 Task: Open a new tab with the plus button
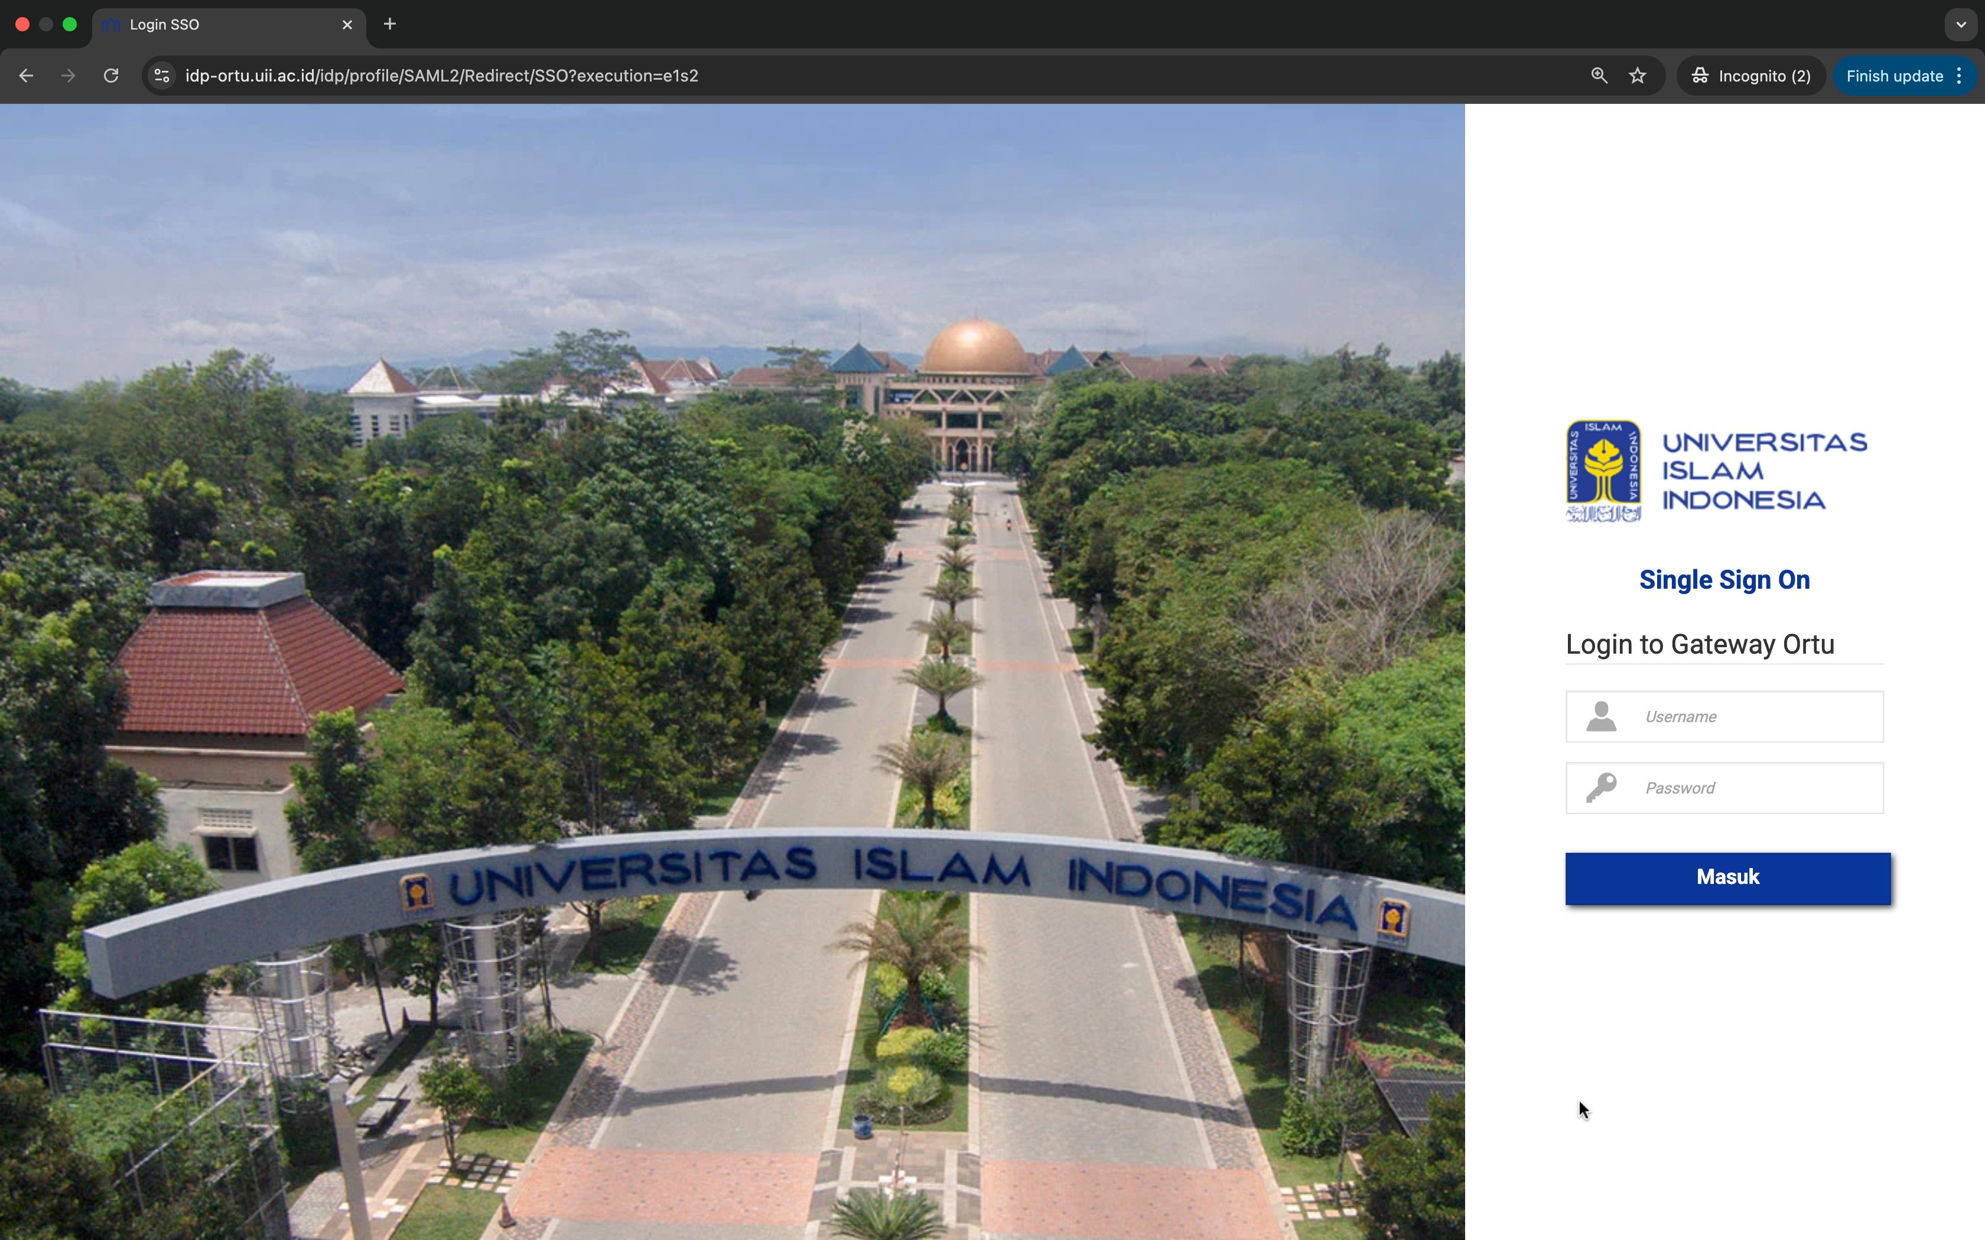click(390, 24)
